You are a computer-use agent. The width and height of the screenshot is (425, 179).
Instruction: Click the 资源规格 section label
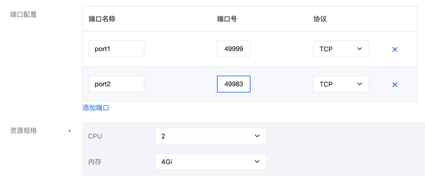[x=23, y=131]
